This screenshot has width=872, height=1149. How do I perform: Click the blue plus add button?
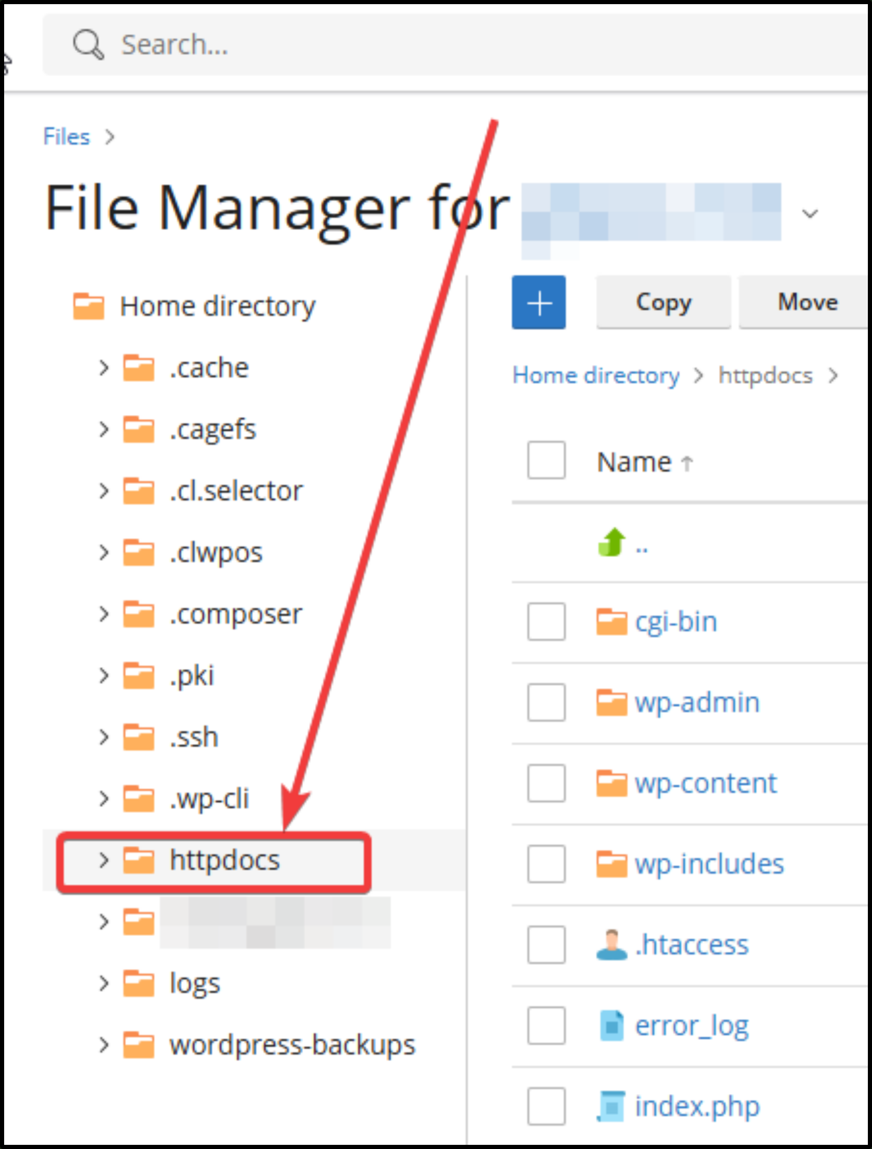(538, 303)
